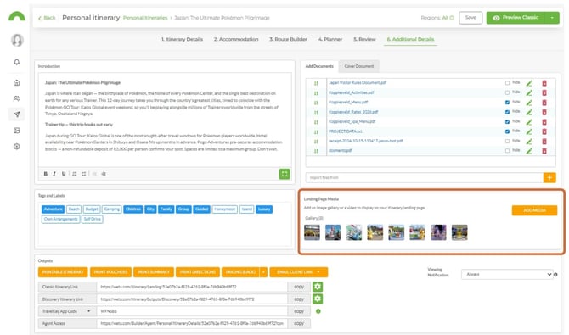Insert numbered list in introduction editor
The image size is (569, 335).
point(75,174)
